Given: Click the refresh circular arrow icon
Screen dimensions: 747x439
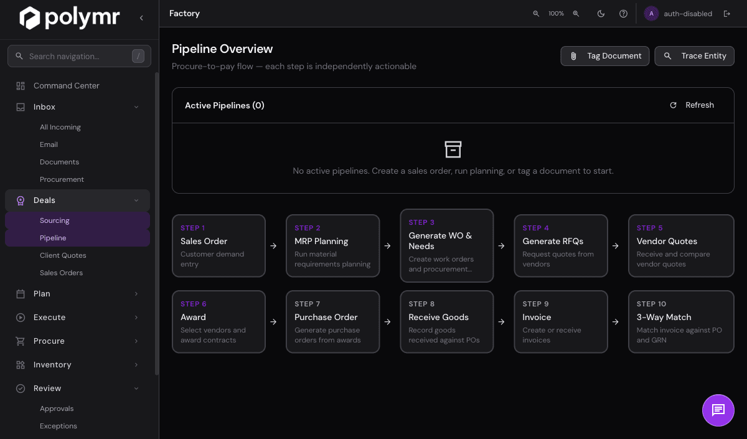Looking at the screenshot, I should point(673,105).
